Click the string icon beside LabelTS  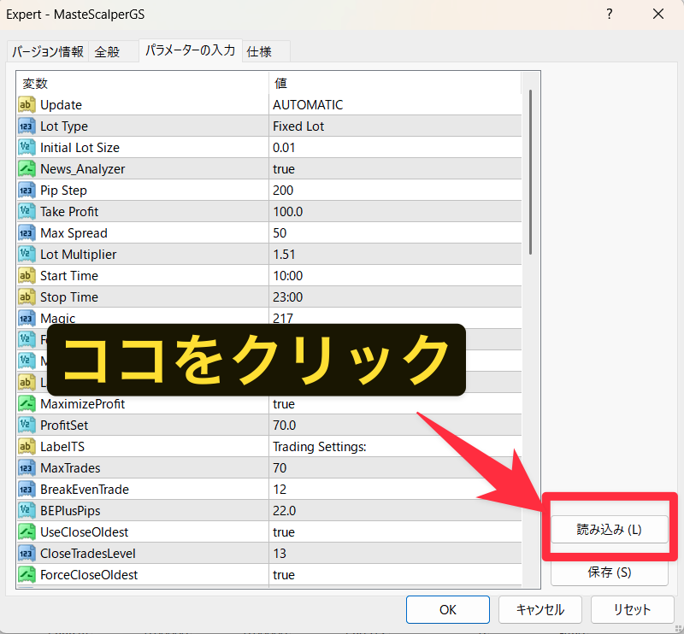click(27, 447)
